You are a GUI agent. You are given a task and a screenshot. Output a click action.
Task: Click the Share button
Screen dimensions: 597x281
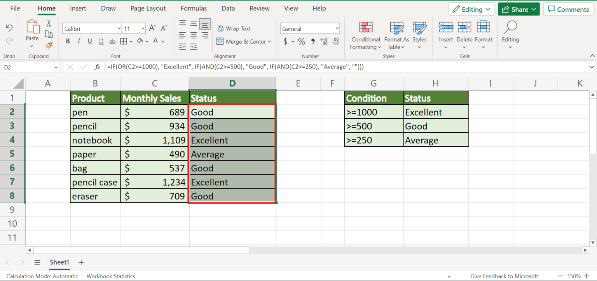pyautogui.click(x=518, y=9)
